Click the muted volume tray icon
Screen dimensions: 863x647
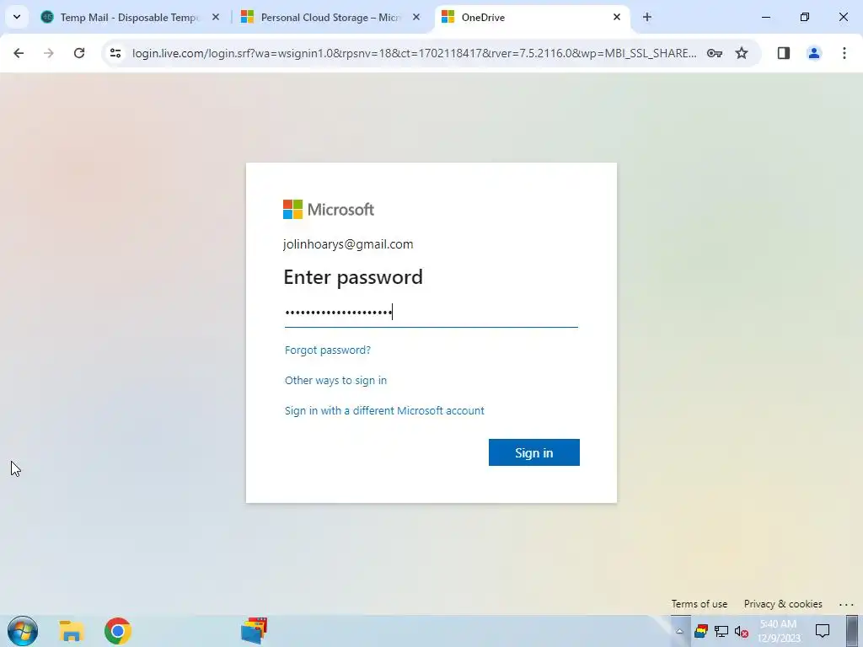pos(742,631)
